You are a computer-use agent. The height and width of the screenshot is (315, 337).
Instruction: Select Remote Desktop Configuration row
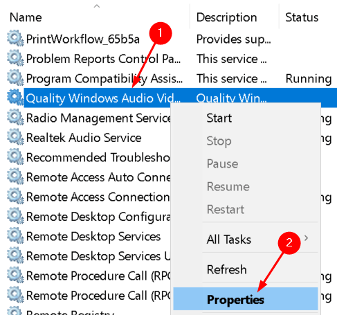(x=98, y=217)
